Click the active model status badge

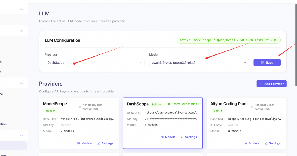click(x=229, y=40)
